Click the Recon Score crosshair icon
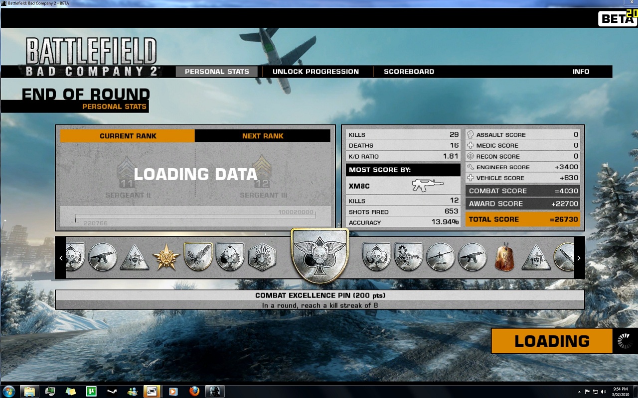638x398 pixels. [471, 156]
